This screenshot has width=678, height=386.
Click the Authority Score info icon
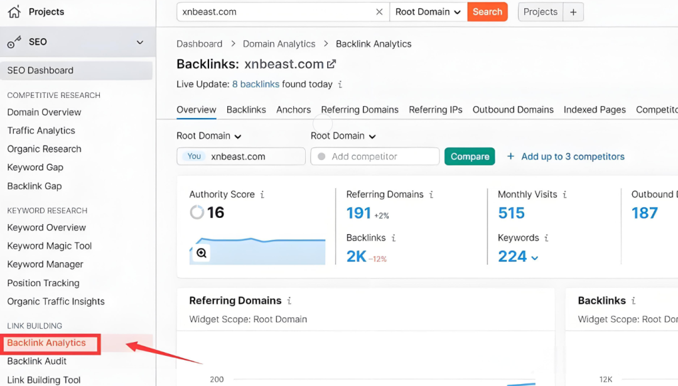(262, 195)
